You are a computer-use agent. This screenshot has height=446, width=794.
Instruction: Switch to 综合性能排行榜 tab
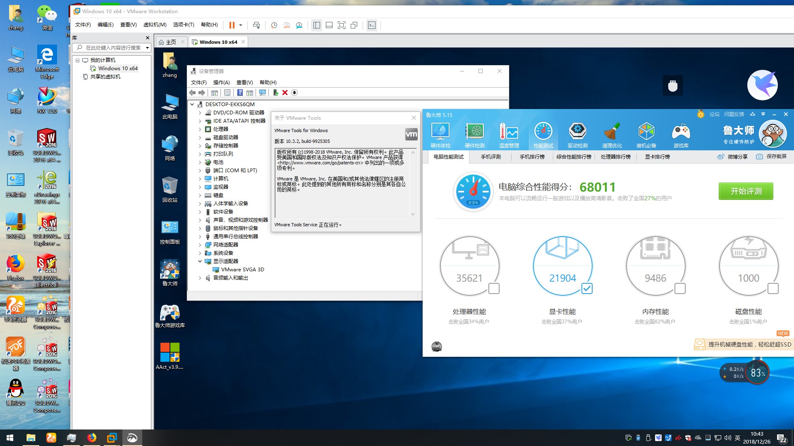pyautogui.click(x=574, y=157)
